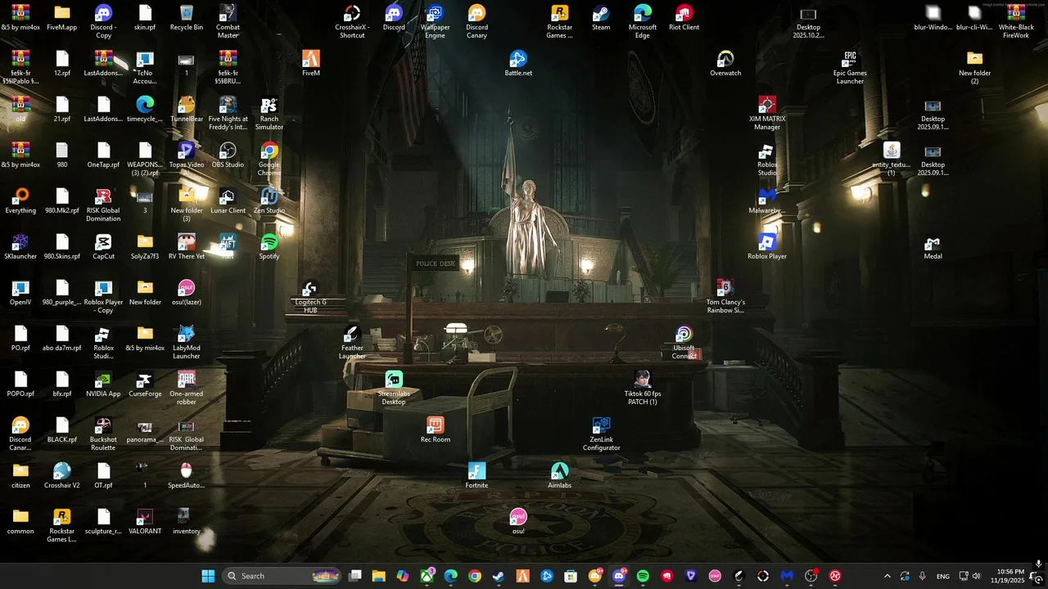Open White-Black FireWork archive icon
The image size is (1048, 589).
point(1015,21)
